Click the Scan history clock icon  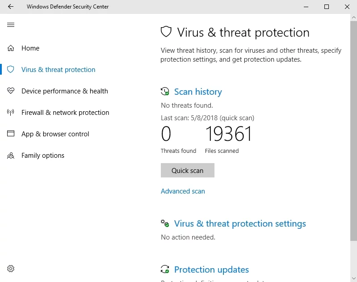(165, 92)
